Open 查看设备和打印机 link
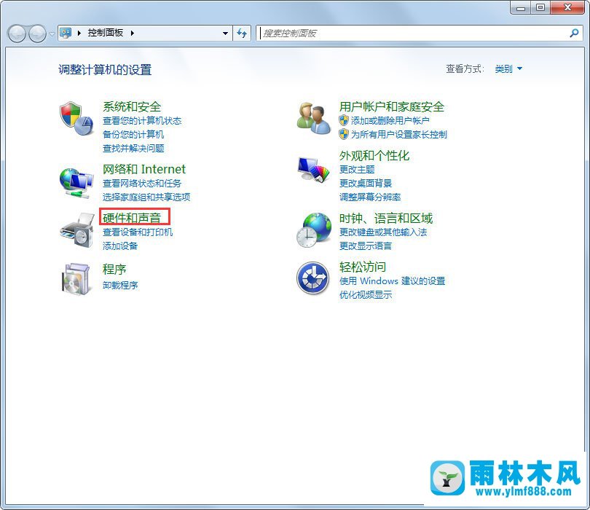This screenshot has width=590, height=510. [138, 232]
